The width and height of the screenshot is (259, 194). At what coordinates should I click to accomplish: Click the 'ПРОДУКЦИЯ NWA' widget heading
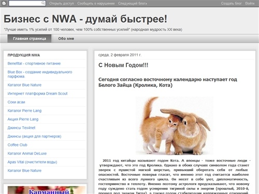24,55
